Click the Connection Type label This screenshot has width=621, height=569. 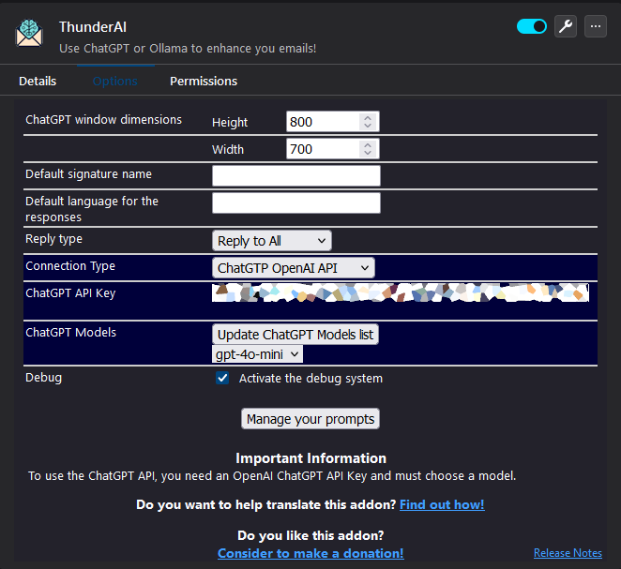tap(70, 266)
